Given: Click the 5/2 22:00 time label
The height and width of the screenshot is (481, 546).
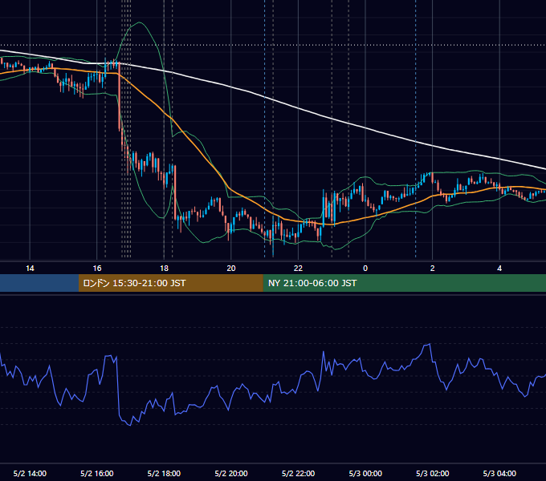Looking at the screenshot, I should pos(298,473).
